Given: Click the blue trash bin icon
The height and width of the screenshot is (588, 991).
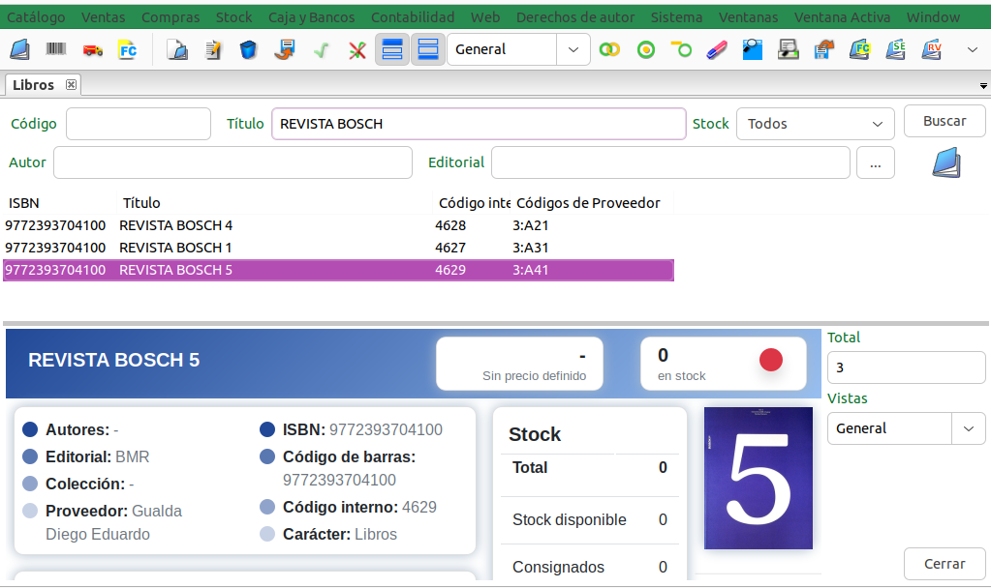Looking at the screenshot, I should click(x=248, y=49).
